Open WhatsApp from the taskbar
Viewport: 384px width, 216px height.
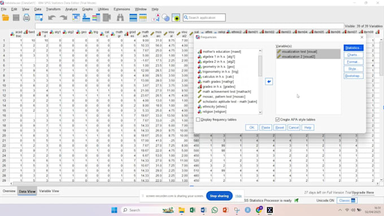(215, 210)
